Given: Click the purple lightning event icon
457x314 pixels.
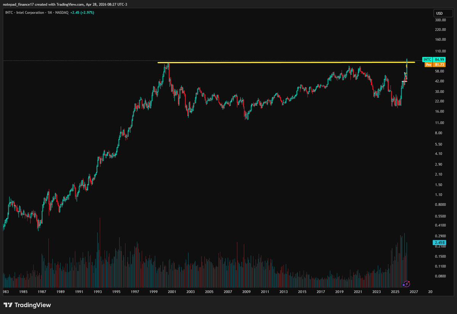Looking at the screenshot, I should click(x=406, y=284).
